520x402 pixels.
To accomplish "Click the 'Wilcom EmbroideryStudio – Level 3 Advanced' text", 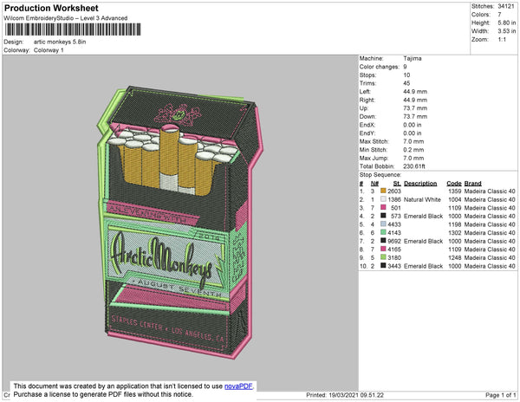I will [x=66, y=18].
